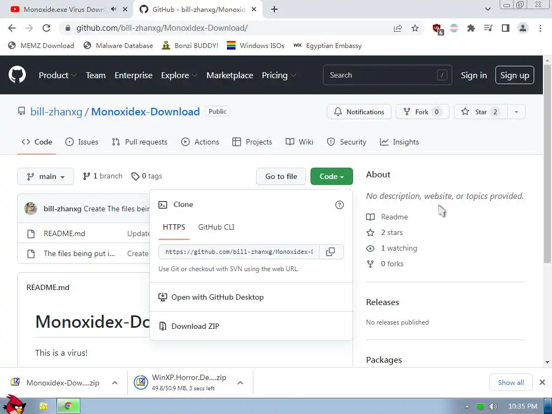The image size is (552, 414).
Task: Click the browser address bar URL
Action: [162, 28]
